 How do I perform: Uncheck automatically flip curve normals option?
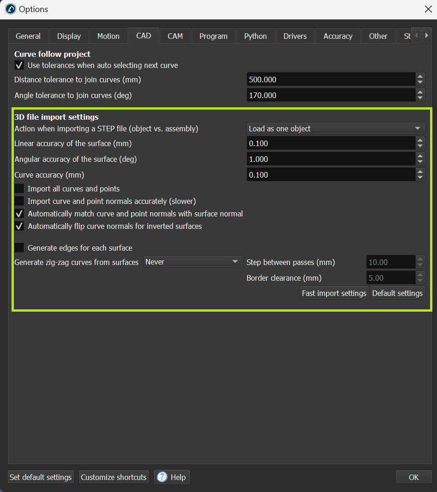[x=19, y=227]
